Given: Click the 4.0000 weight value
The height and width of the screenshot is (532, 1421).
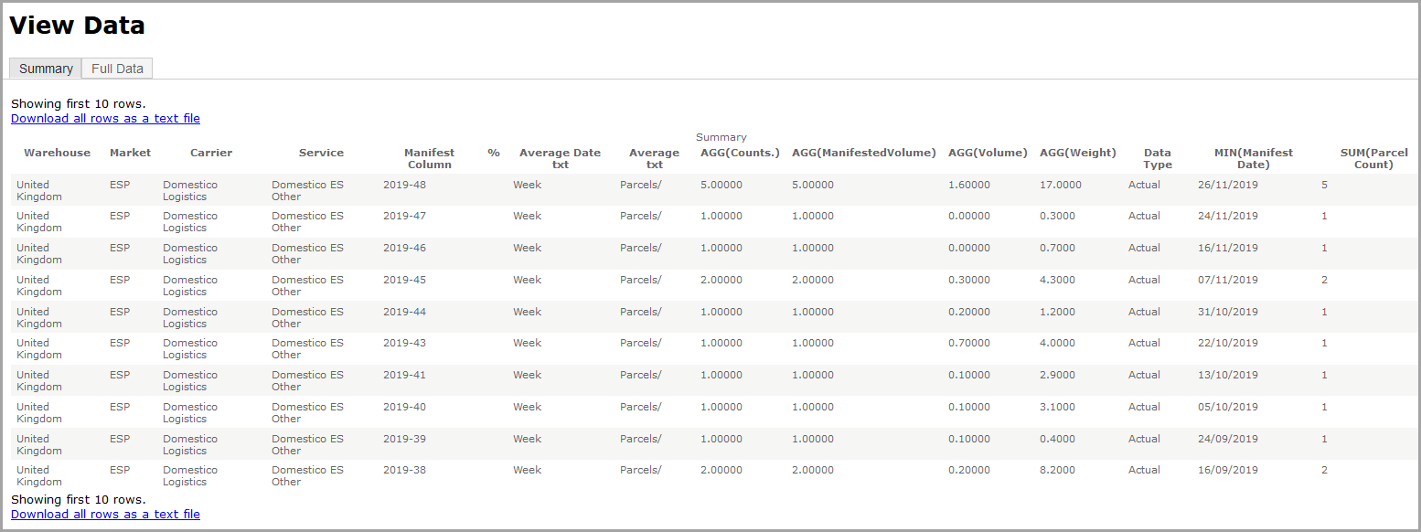Looking at the screenshot, I should (1058, 343).
